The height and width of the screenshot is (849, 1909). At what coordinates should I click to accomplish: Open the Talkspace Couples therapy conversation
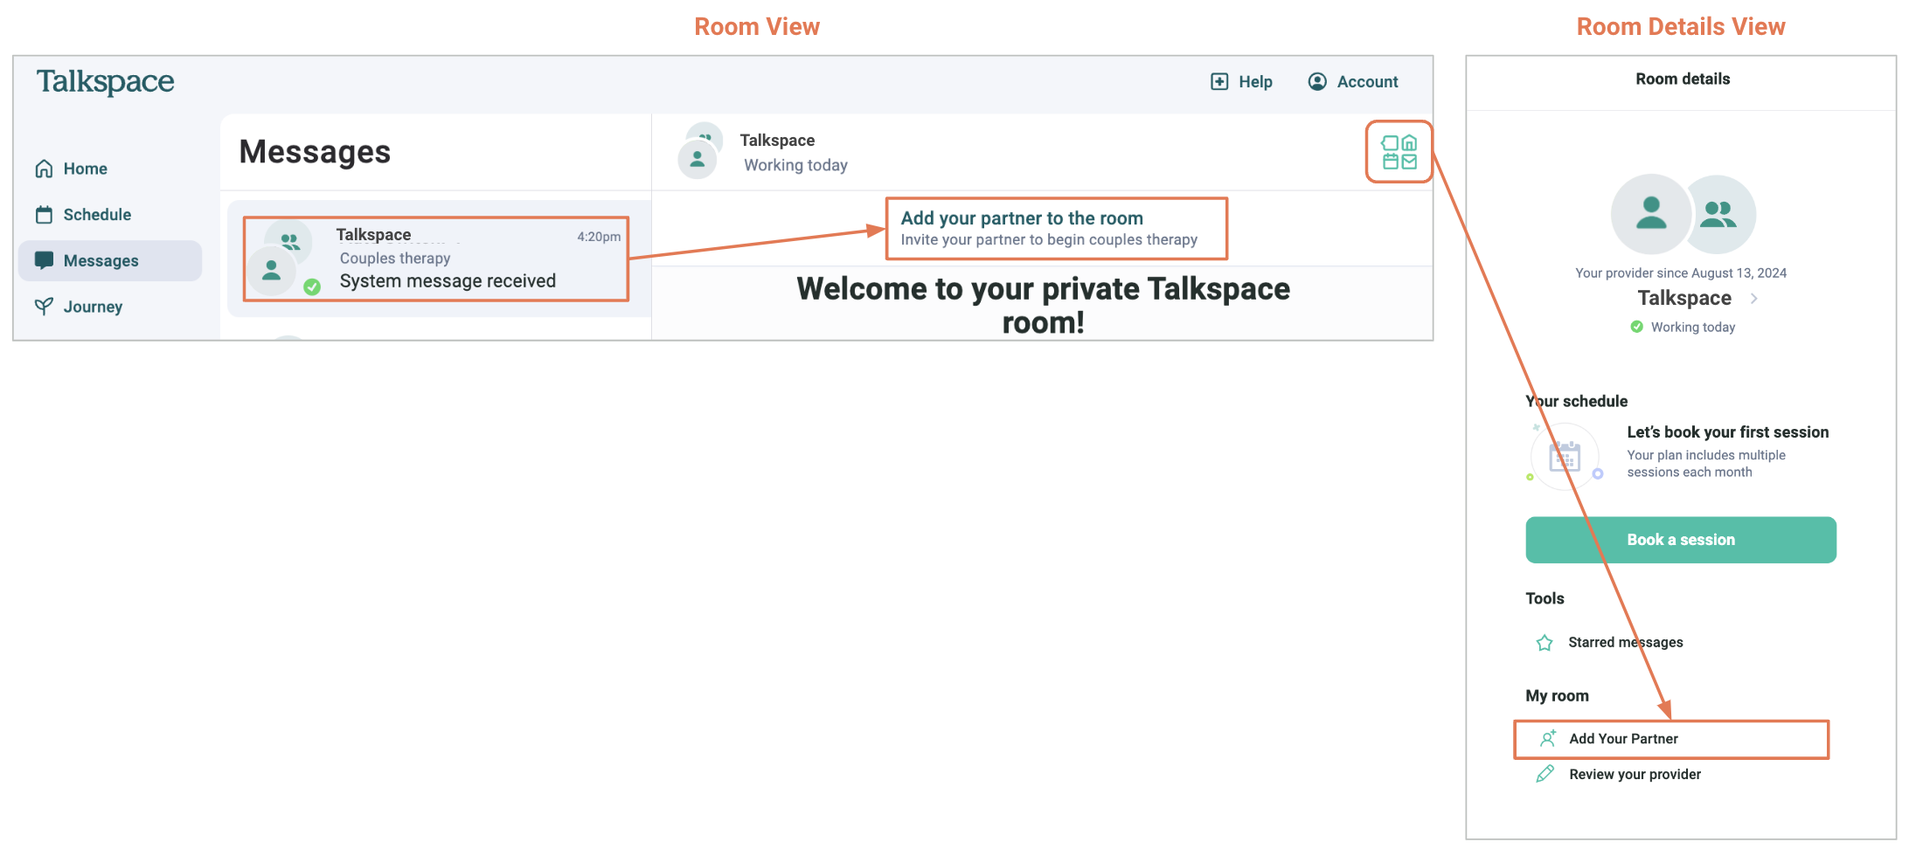pyautogui.click(x=435, y=259)
